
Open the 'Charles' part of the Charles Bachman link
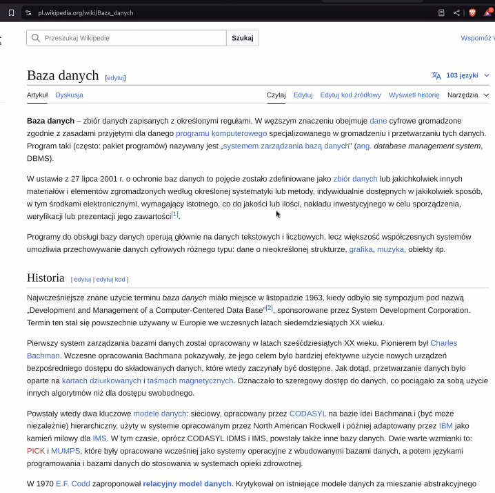coord(443,343)
